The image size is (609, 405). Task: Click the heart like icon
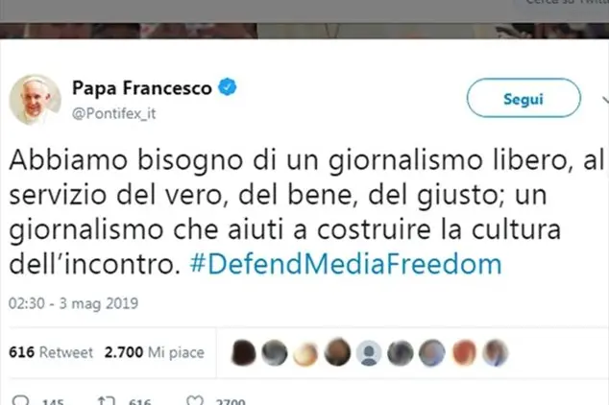[195, 400]
